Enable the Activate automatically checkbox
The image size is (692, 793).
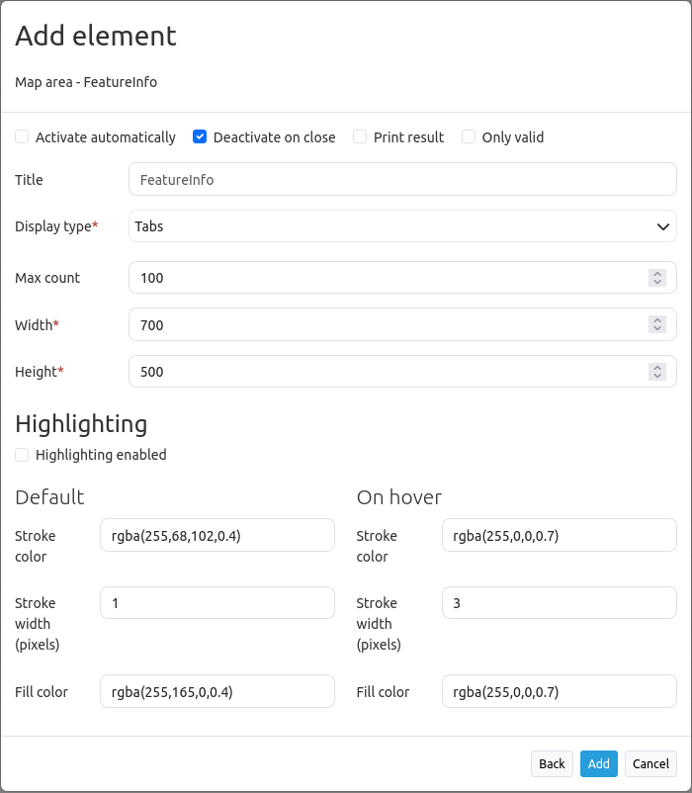[22, 137]
